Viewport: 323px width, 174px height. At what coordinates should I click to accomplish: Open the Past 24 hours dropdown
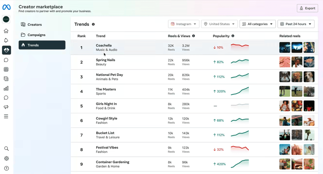click(x=296, y=24)
